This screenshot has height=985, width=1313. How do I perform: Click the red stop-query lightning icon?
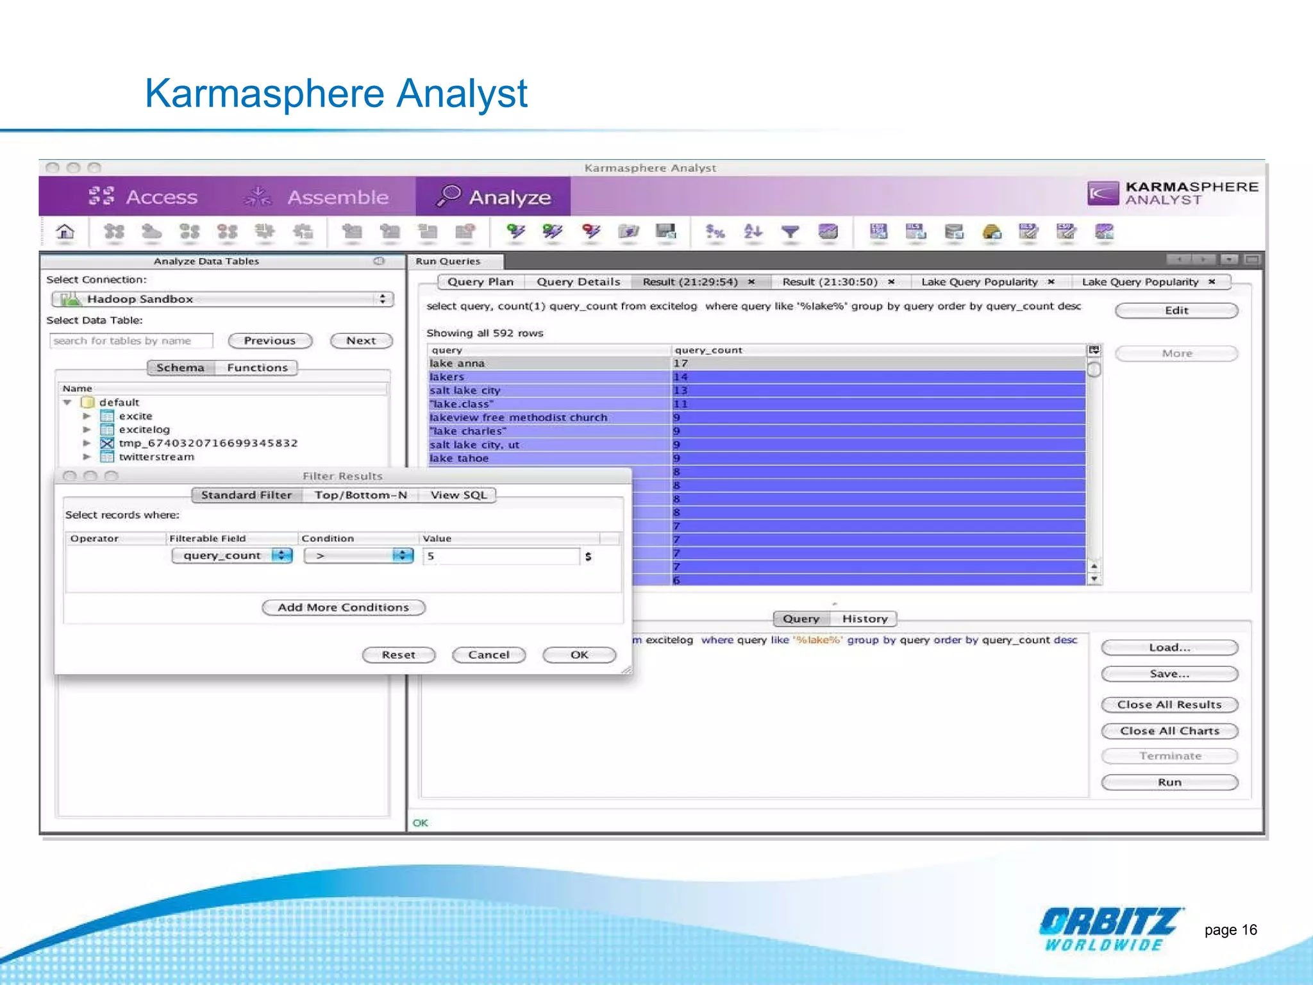[x=592, y=232]
